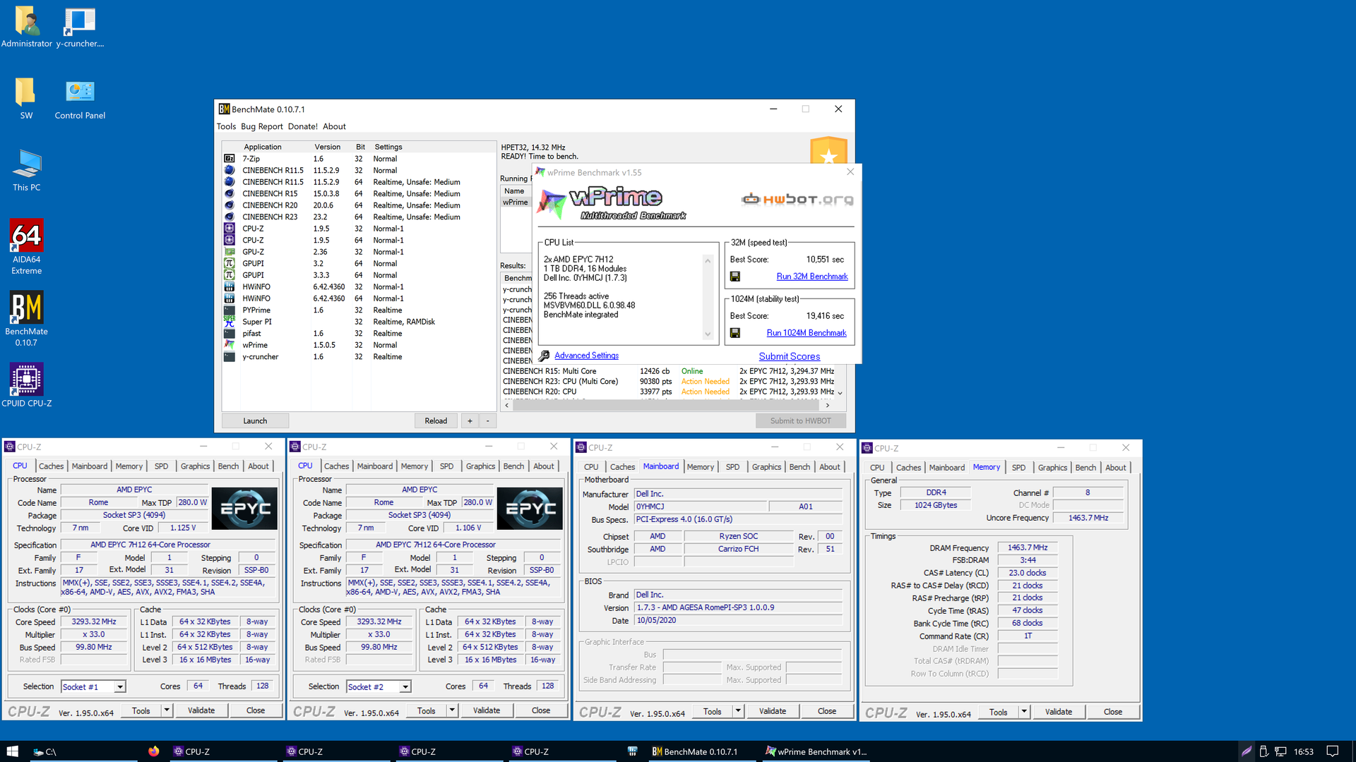Open Firefox from the taskbar
Viewport: 1356px width, 762px height.
coord(153,751)
